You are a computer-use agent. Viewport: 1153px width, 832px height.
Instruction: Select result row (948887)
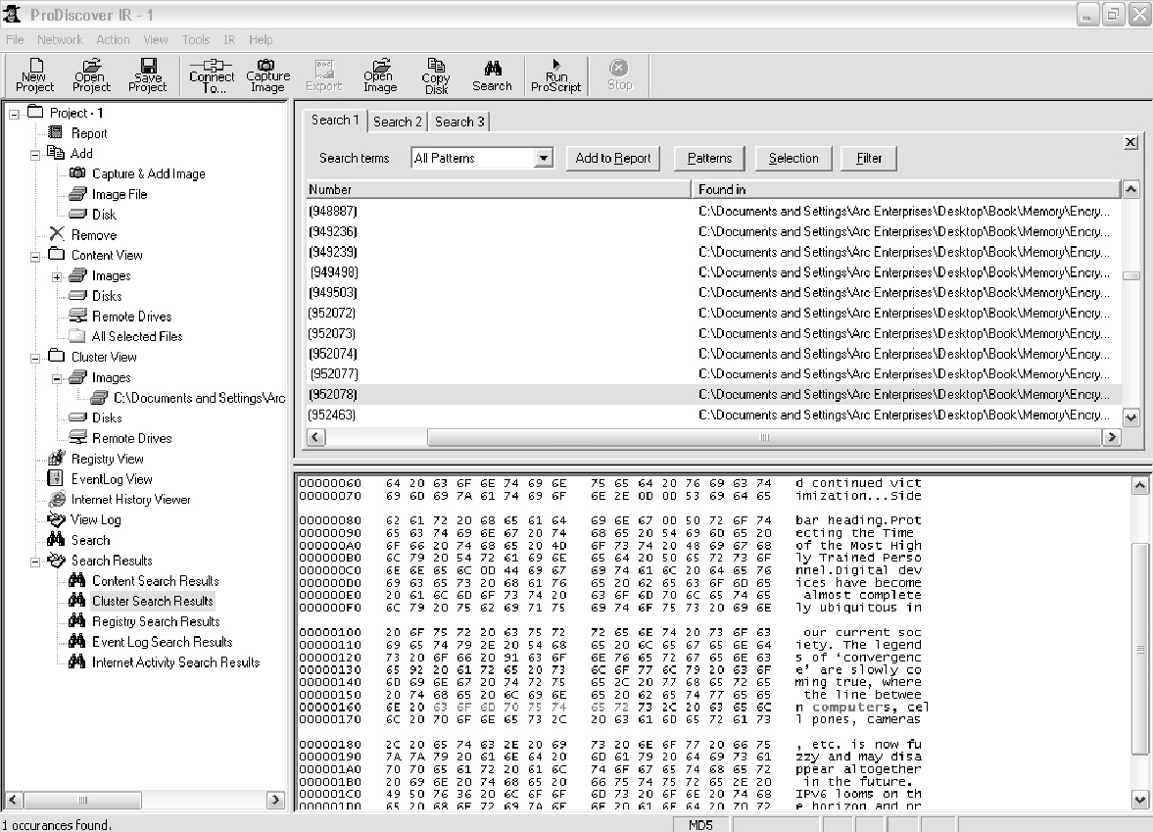pyautogui.click(x=713, y=211)
